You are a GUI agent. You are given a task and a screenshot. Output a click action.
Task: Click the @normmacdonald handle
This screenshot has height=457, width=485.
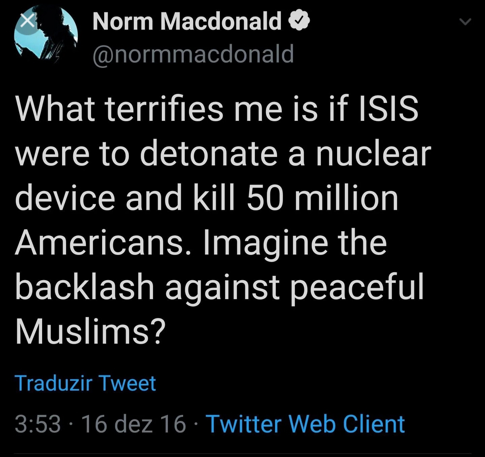pyautogui.click(x=193, y=54)
